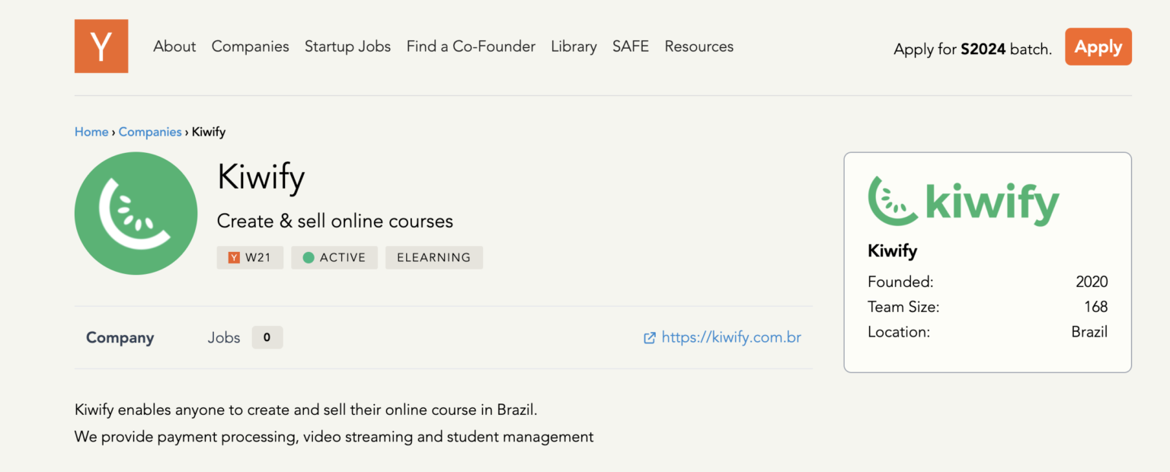
Task: Click the Kiwify wordmark in sidebar card
Action: click(x=964, y=202)
